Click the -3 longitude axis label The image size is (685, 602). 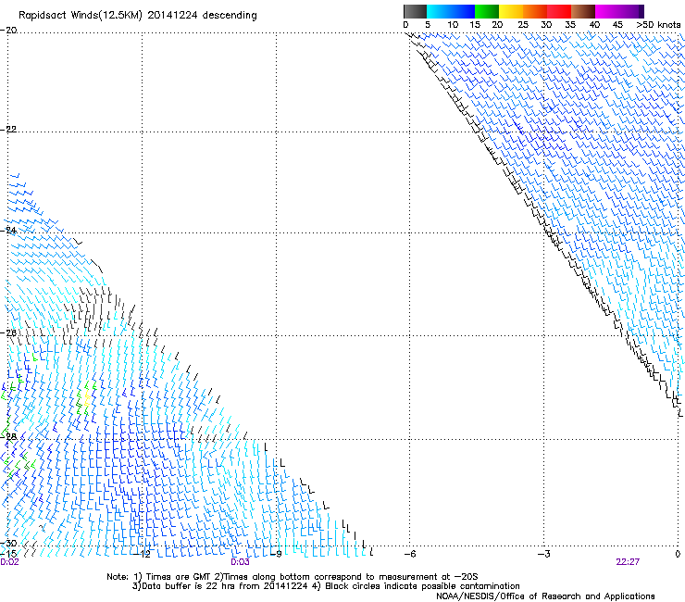543,555
